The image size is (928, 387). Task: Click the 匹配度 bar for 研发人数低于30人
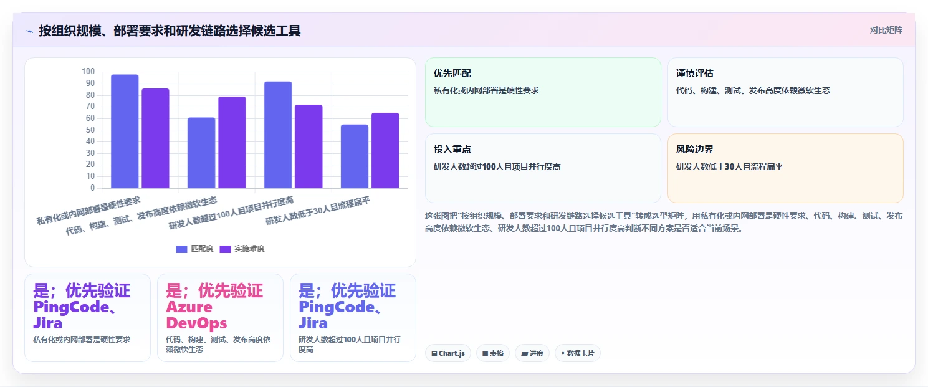(355, 156)
